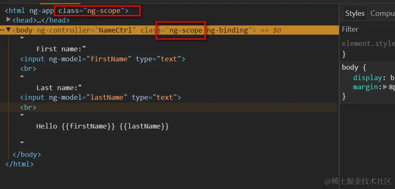Select the closing body tag
Viewport: 395px width, 189px height.
pos(27,154)
